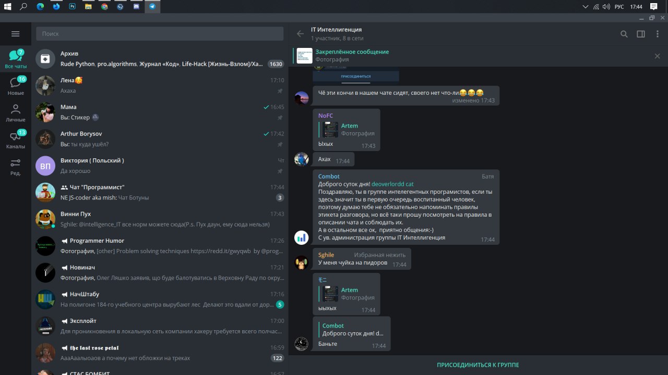The height and width of the screenshot is (375, 668).
Task: Open Windows taskbar search
Action: click(x=23, y=7)
